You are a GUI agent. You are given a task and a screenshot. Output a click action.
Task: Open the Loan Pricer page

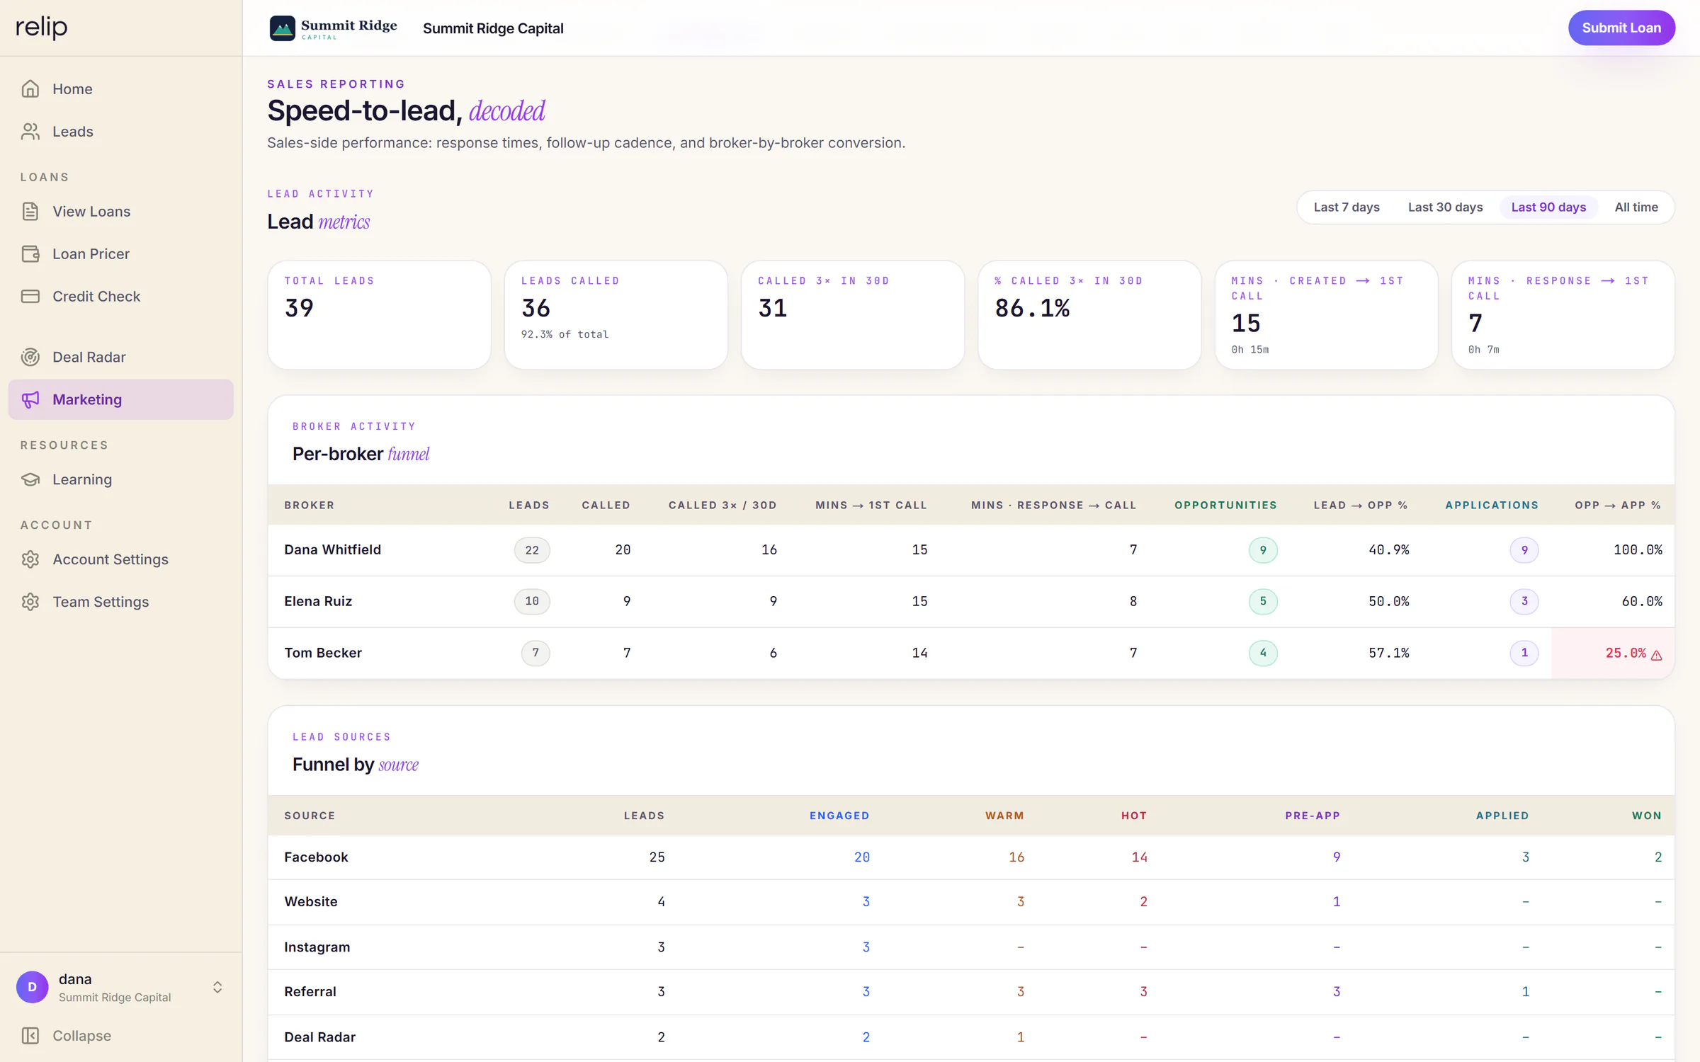tap(121, 253)
